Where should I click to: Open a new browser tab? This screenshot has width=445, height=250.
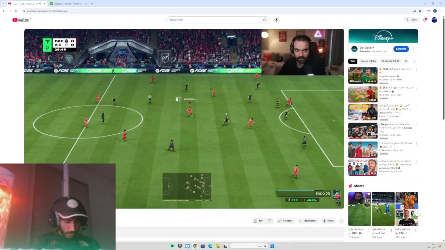point(92,3)
